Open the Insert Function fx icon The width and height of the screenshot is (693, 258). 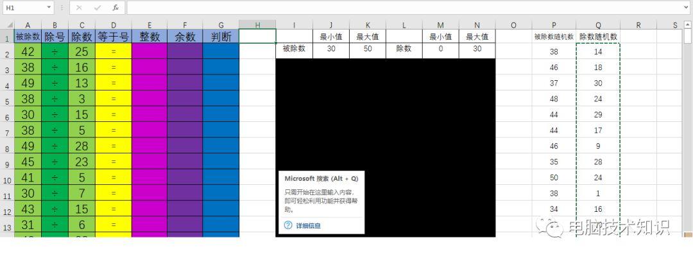click(x=116, y=8)
